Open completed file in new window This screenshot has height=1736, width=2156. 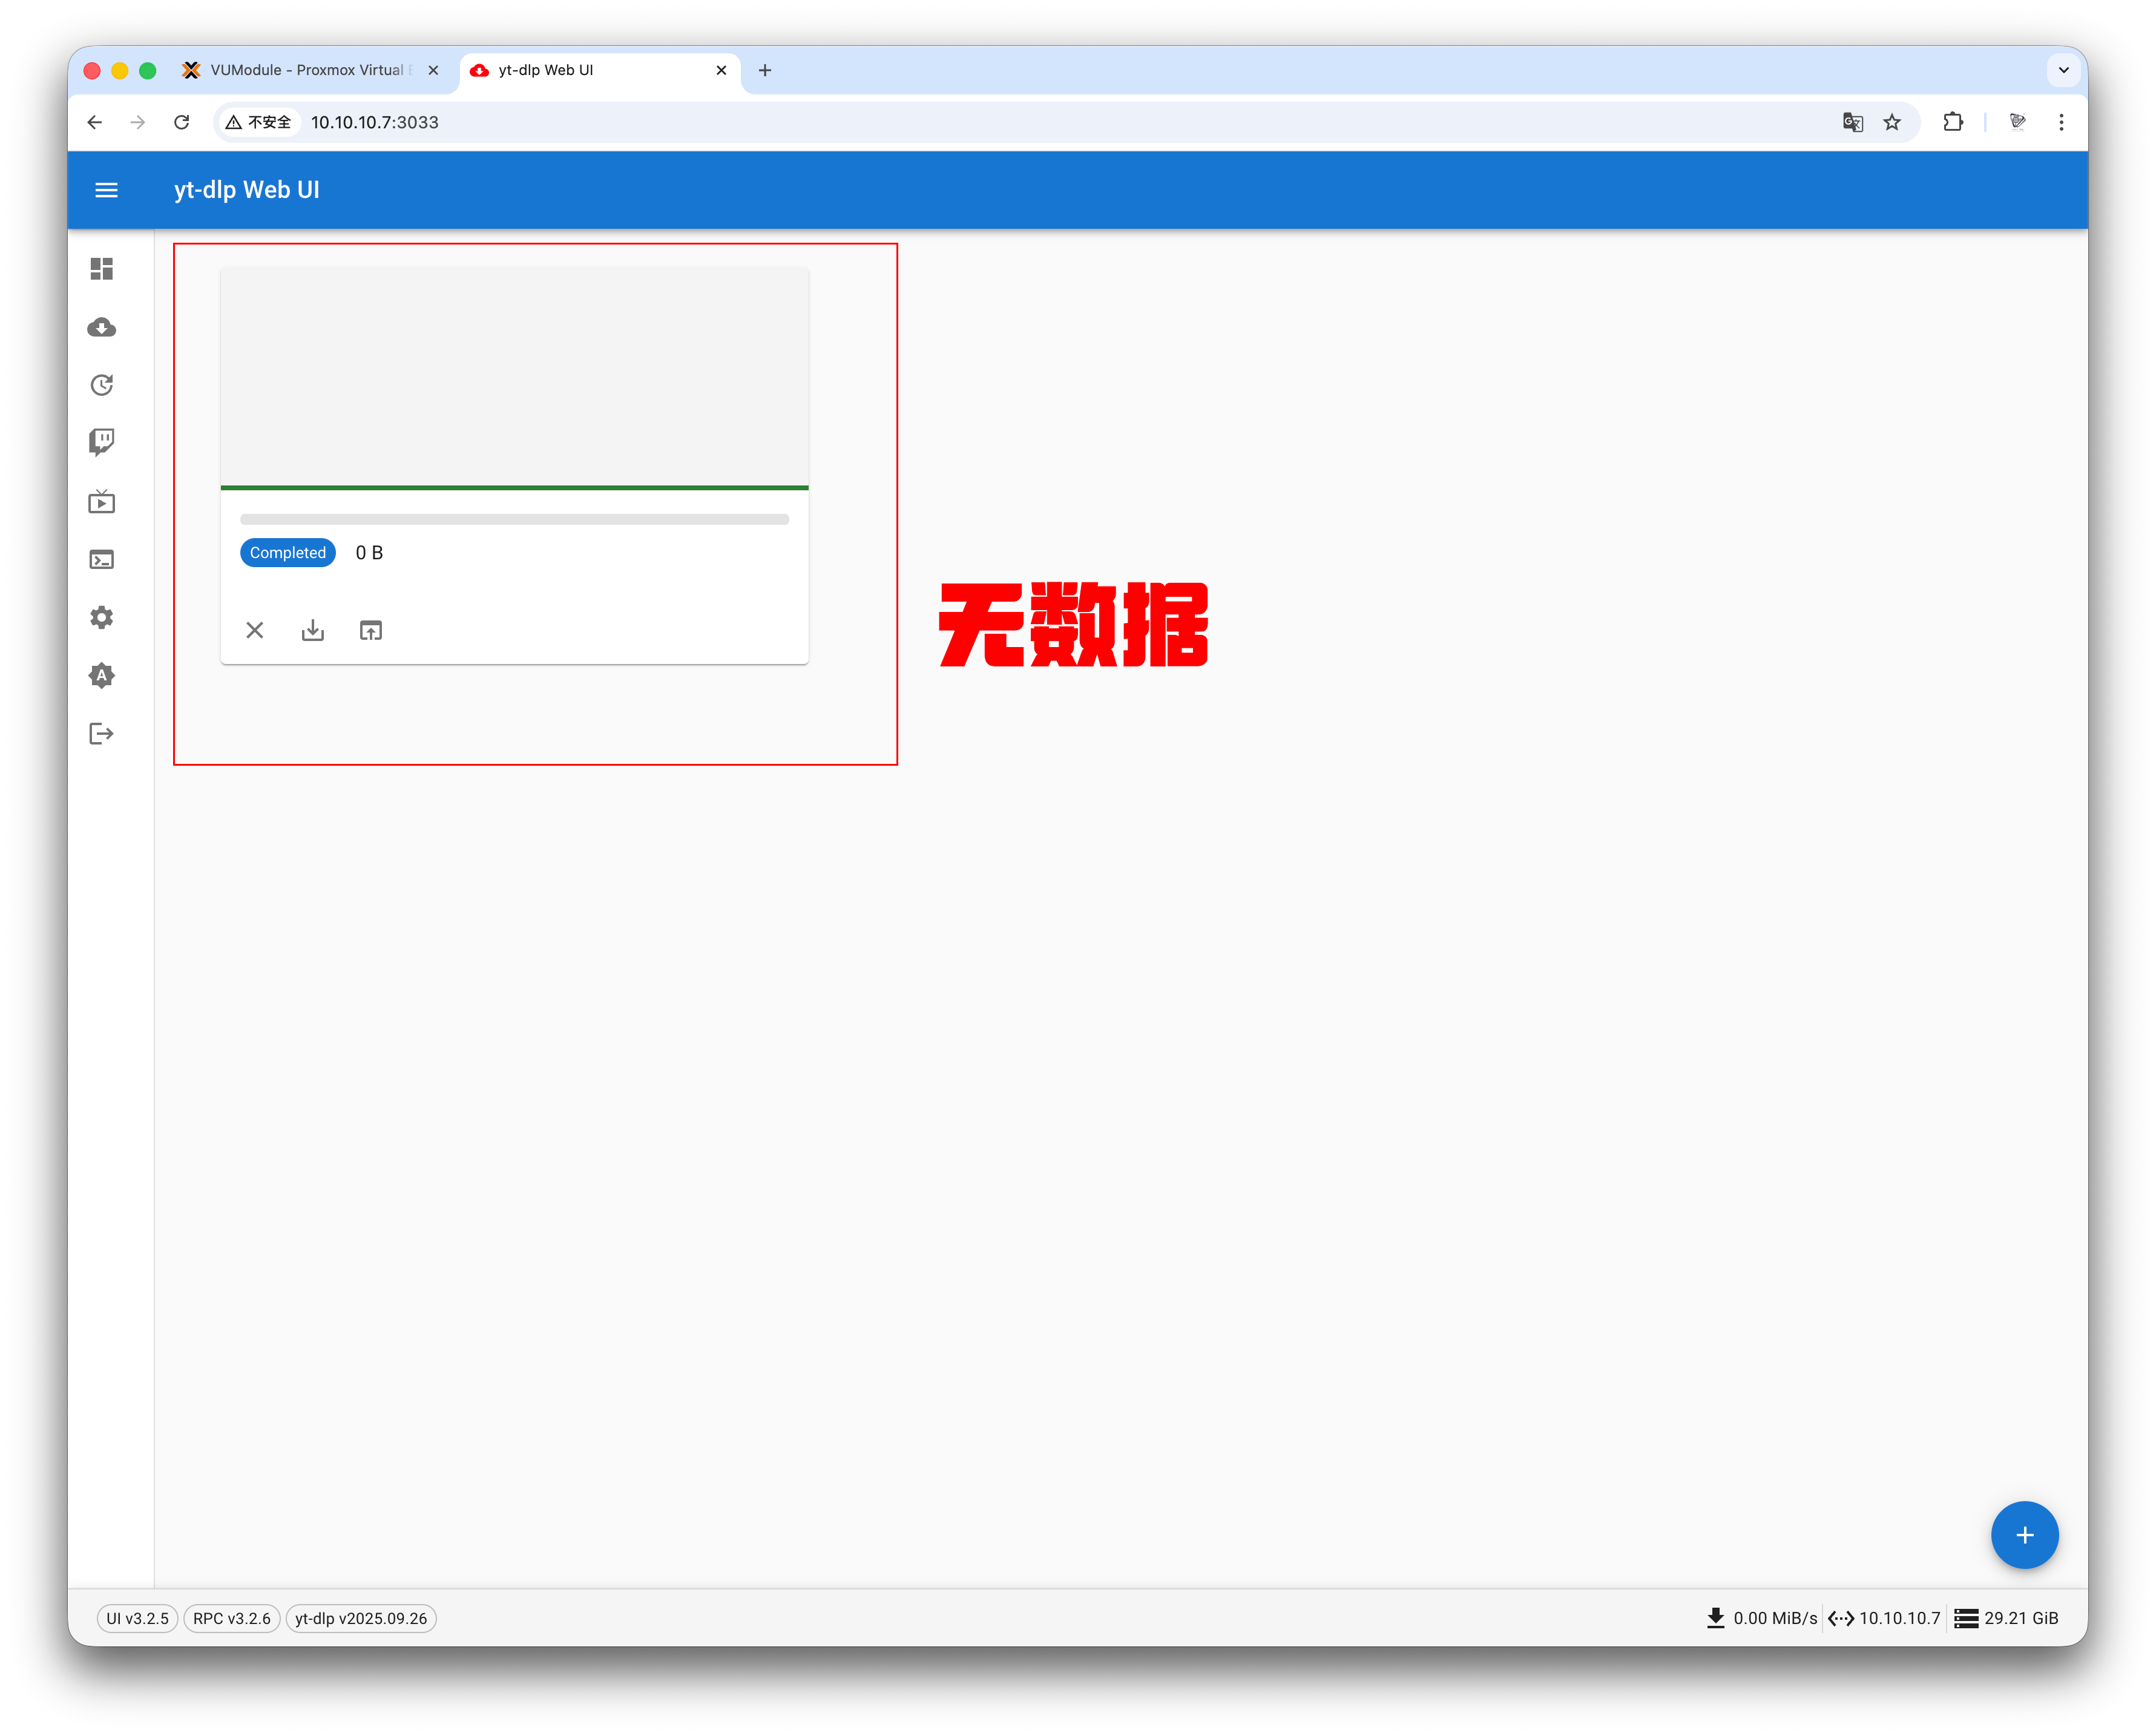(371, 630)
